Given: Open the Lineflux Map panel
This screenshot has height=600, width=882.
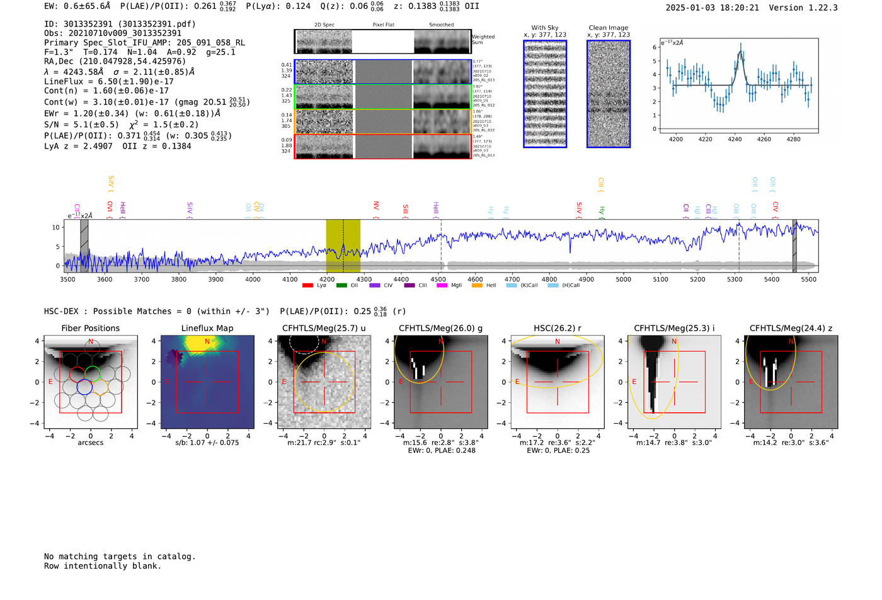Looking at the screenshot, I should pos(207,382).
